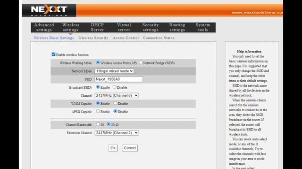Viewport: 302px width, 169px height.
Task: Open the www.nexxtsolutions.com link
Action: pyautogui.click(x=257, y=13)
